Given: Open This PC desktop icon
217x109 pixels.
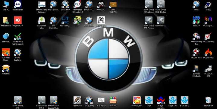Looking at the screenshot, I should click(x=6, y=5).
